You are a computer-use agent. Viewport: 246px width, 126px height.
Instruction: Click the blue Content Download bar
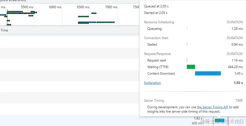click(x=208, y=73)
